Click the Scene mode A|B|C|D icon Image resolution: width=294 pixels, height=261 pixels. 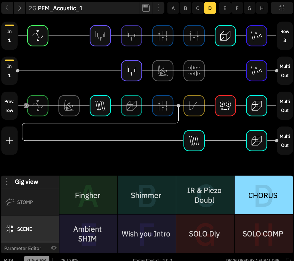[x=10, y=229]
